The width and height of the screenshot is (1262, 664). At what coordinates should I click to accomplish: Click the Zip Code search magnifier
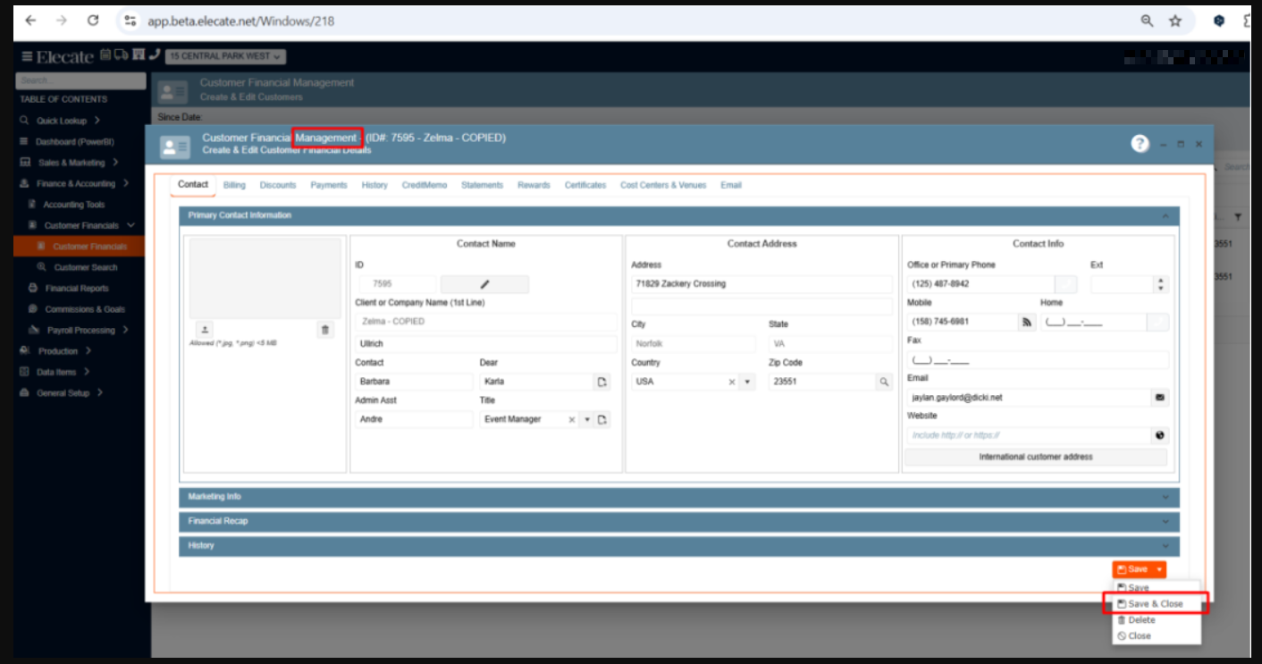(x=883, y=382)
